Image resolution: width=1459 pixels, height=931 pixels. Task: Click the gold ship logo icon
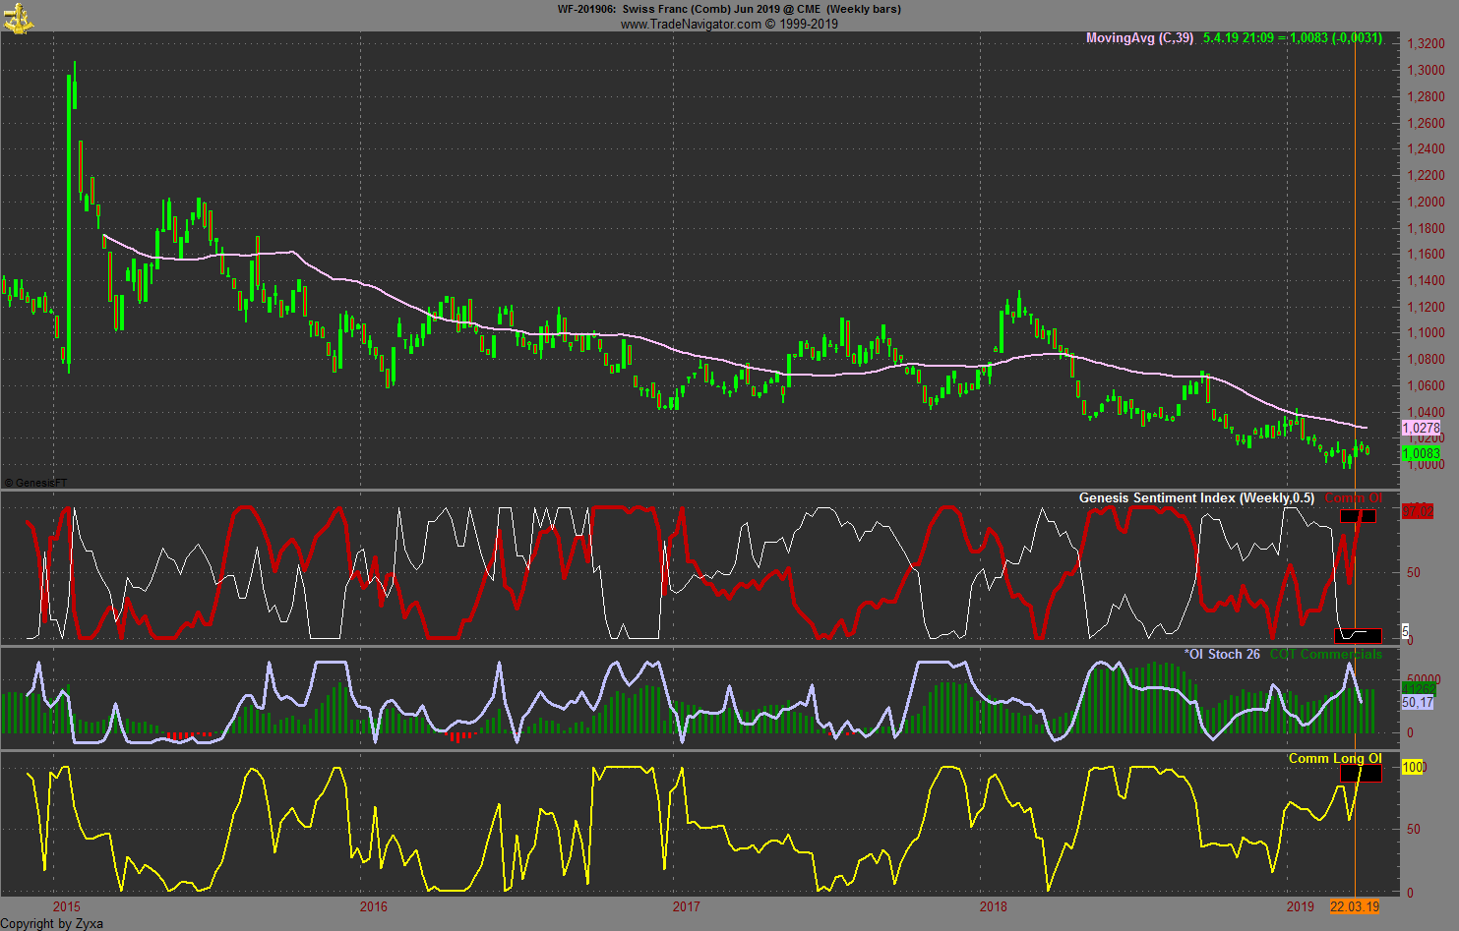pos(18,17)
